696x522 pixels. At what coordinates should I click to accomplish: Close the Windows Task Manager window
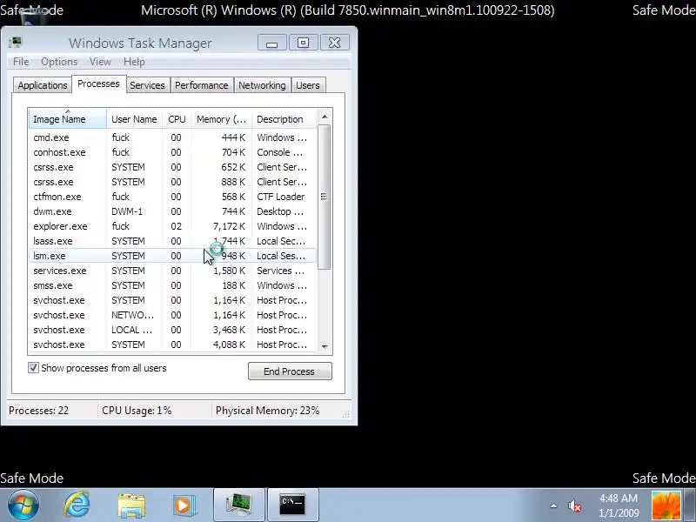pos(335,43)
